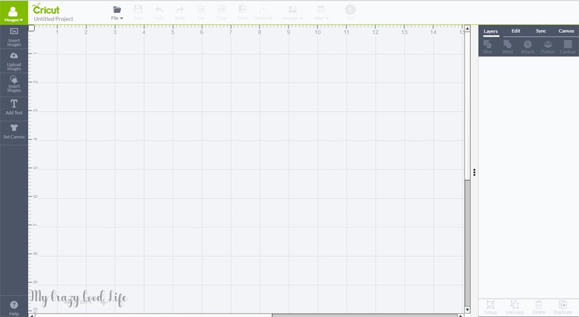The height and width of the screenshot is (317, 579).
Task: Click the Untitled Project title
Action: pyautogui.click(x=54, y=19)
